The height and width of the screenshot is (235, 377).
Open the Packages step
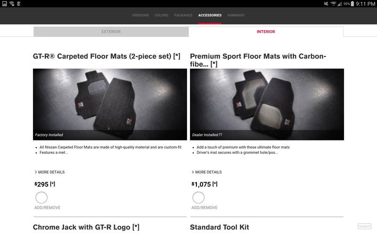coord(183,16)
